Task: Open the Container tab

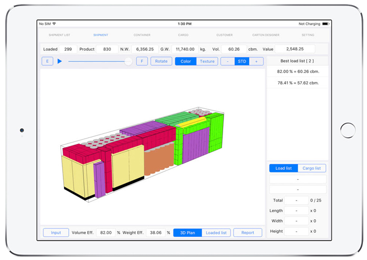Action: 142,35
